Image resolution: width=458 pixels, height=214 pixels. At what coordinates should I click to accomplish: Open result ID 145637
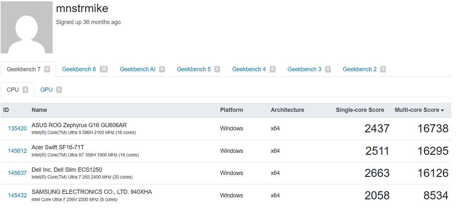click(x=17, y=173)
